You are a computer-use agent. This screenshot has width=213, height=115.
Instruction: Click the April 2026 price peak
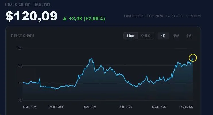91,59
